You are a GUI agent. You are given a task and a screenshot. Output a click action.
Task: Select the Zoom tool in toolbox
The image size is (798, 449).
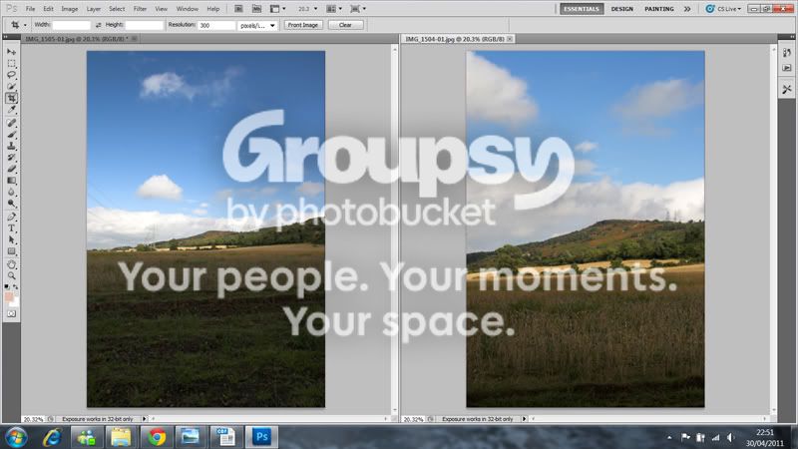point(11,276)
